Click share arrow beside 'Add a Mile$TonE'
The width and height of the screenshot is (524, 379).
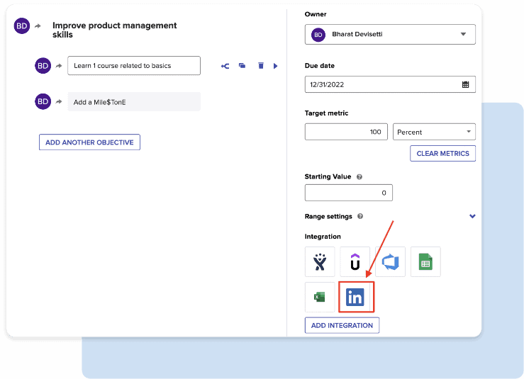(59, 101)
